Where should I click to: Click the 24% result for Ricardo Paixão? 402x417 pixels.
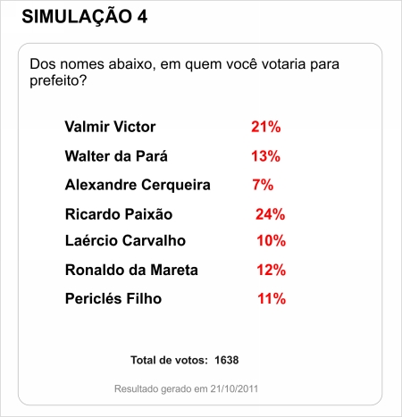point(271,214)
